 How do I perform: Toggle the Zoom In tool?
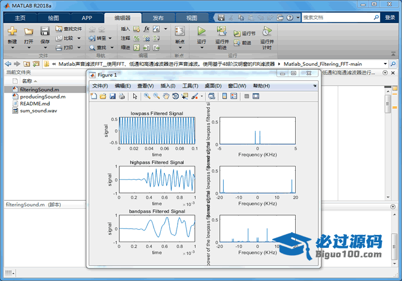click(147, 96)
